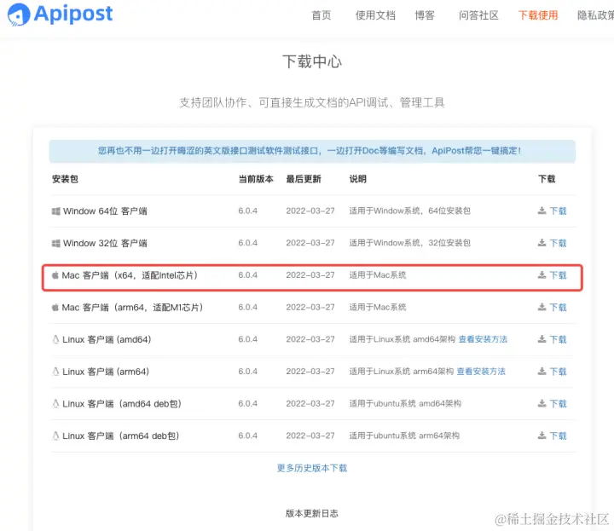
Task: Open the 隐私政策 nav item
Action: [595, 15]
